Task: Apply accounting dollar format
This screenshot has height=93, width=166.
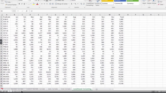Action: pyautogui.click(x=72, y=4)
